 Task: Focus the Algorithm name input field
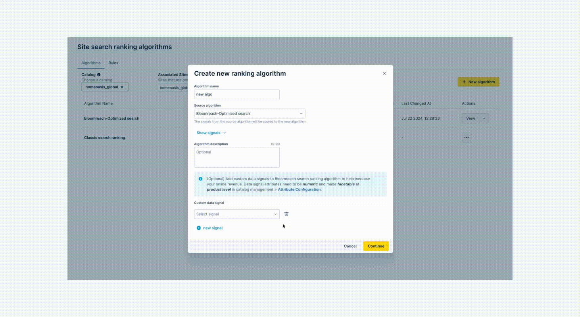(237, 94)
